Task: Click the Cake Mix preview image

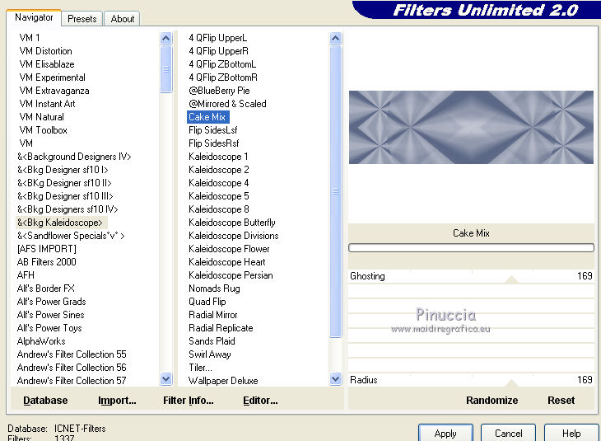Action: [x=471, y=127]
